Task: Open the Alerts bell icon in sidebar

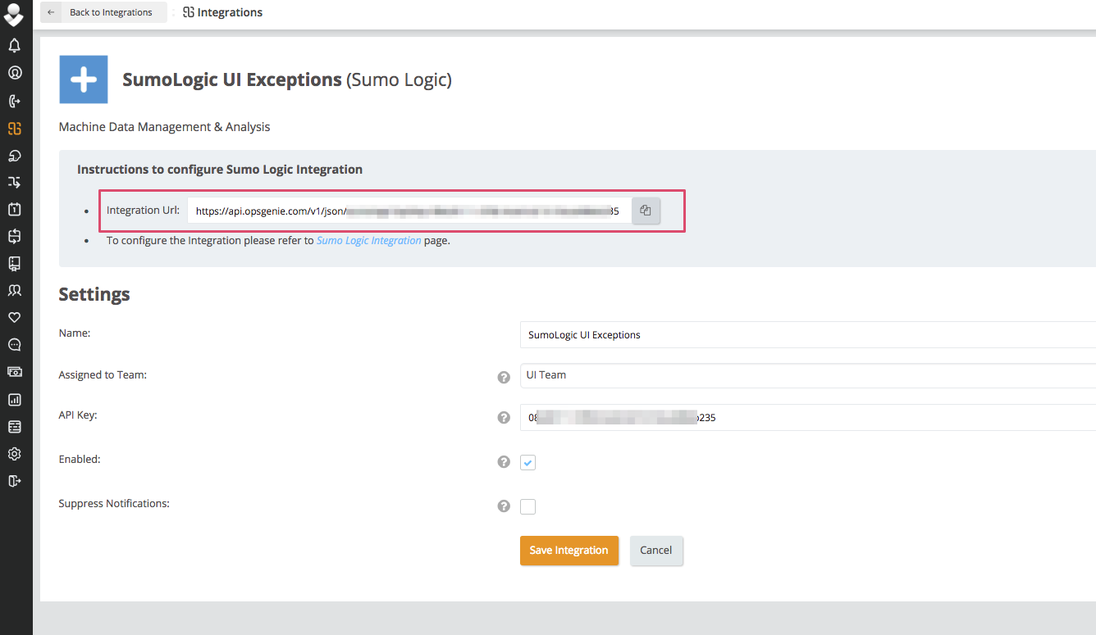Action: [x=14, y=45]
